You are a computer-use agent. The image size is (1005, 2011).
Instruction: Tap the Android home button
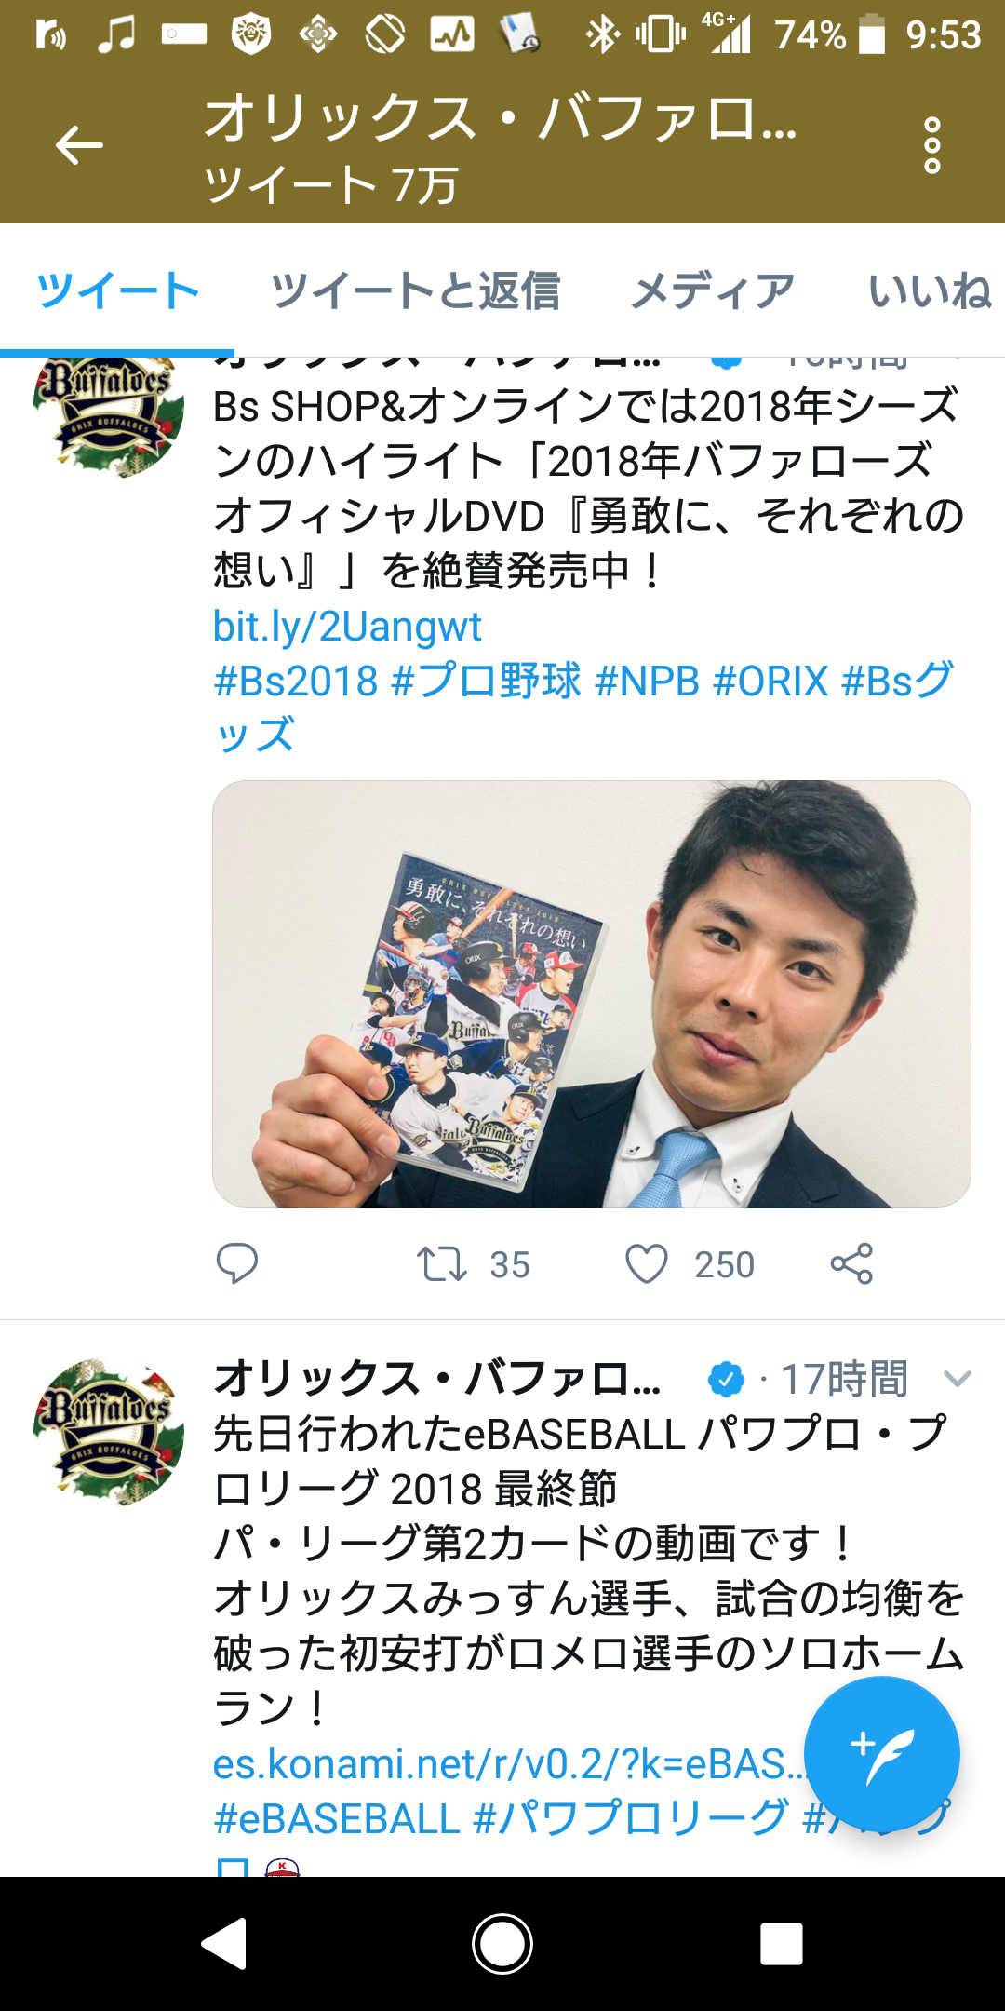[502, 1944]
